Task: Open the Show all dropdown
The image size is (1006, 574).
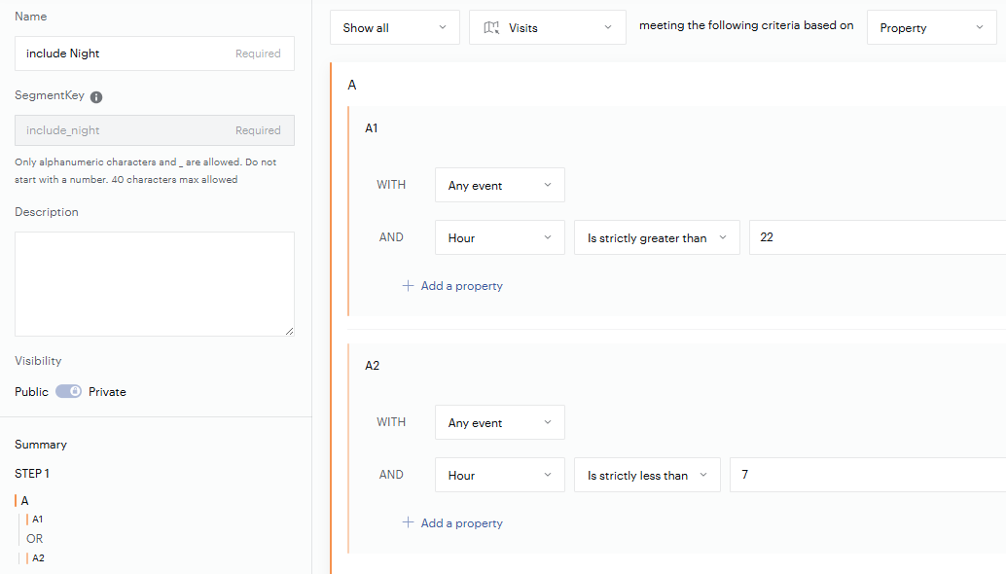Action: 395,28
